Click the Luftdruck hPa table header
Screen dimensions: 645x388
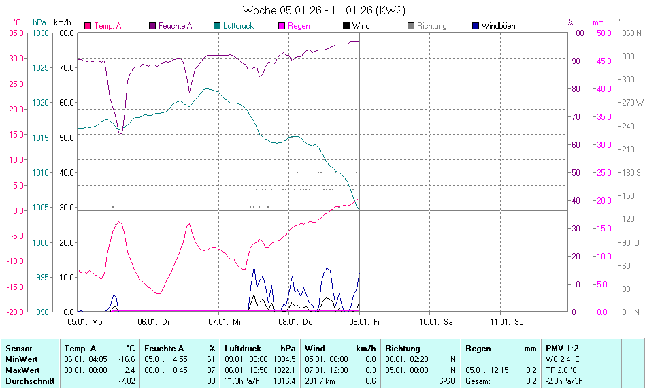pos(260,349)
